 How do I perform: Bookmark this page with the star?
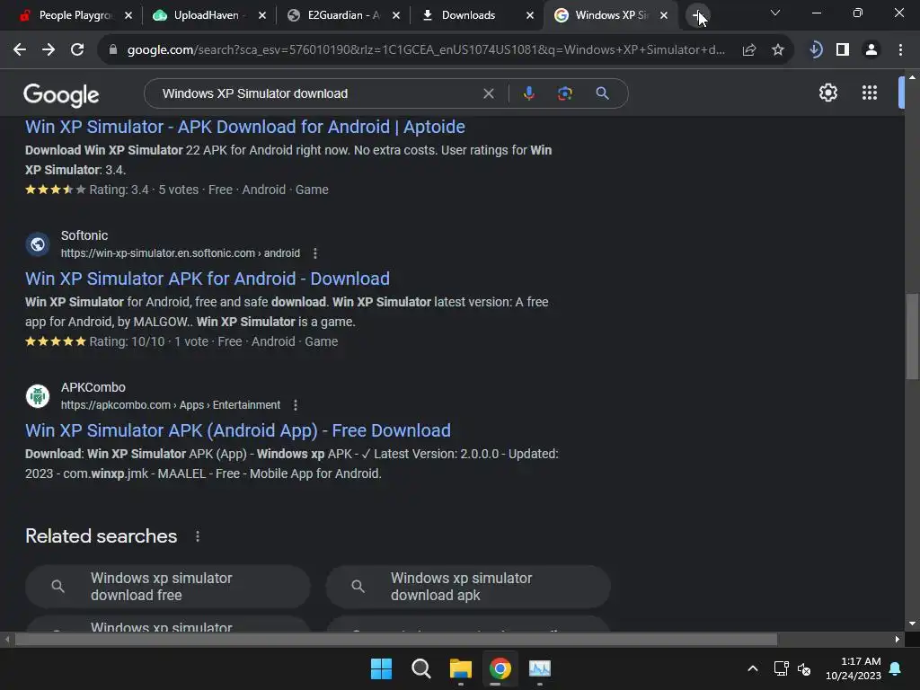[x=777, y=50]
